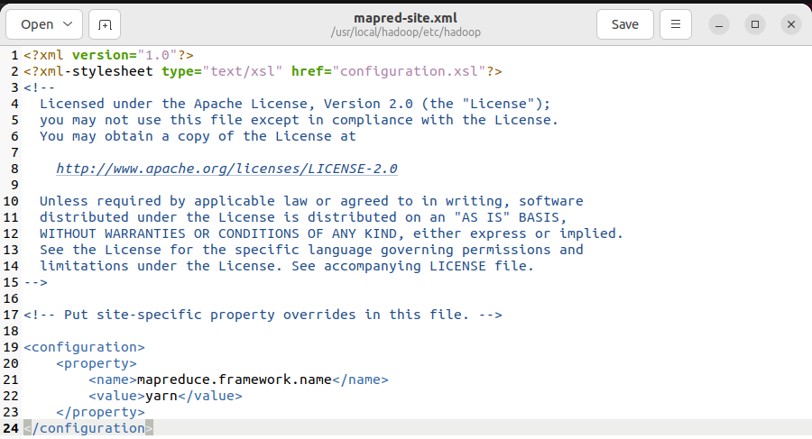Viewport: 812px width, 439px height.
Task: Click the site-specific property overrides comment
Action: pos(263,315)
